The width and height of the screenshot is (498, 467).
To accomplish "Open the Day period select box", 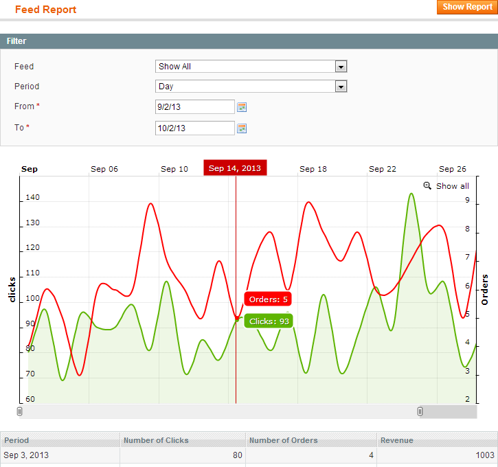I will pyautogui.click(x=251, y=87).
